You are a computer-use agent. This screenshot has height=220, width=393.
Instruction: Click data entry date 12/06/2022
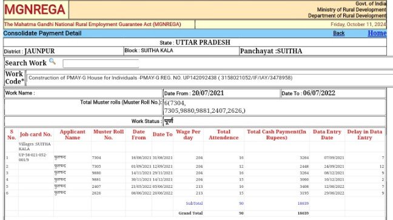(x=334, y=187)
